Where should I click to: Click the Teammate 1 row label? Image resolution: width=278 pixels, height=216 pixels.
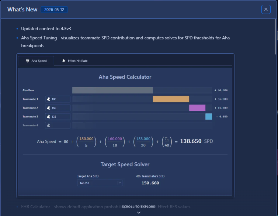click(x=30, y=99)
